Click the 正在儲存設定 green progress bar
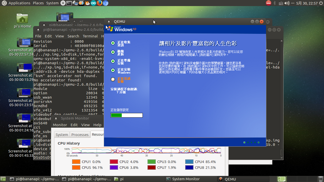The height and width of the screenshot is (182, 324). point(127,115)
